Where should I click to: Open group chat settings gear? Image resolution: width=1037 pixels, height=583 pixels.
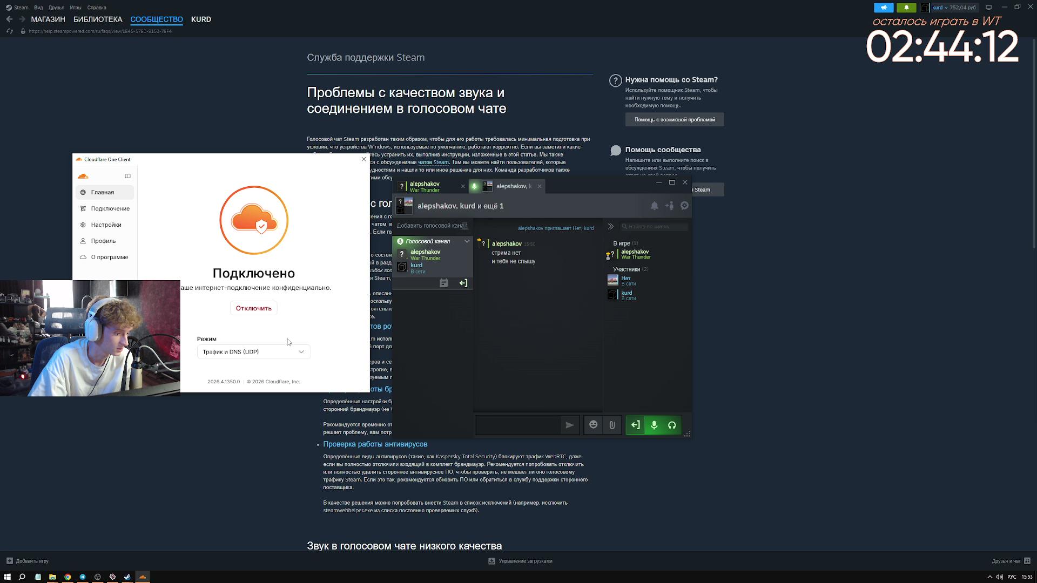click(685, 206)
